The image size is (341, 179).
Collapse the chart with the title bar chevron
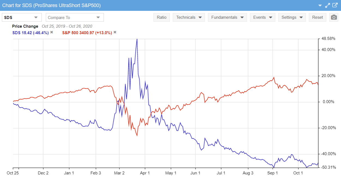click(x=321, y=5)
